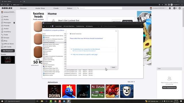This screenshot has height=103, width=184.
Task: Close the Internet Connections dialog
Action: point(116,31)
